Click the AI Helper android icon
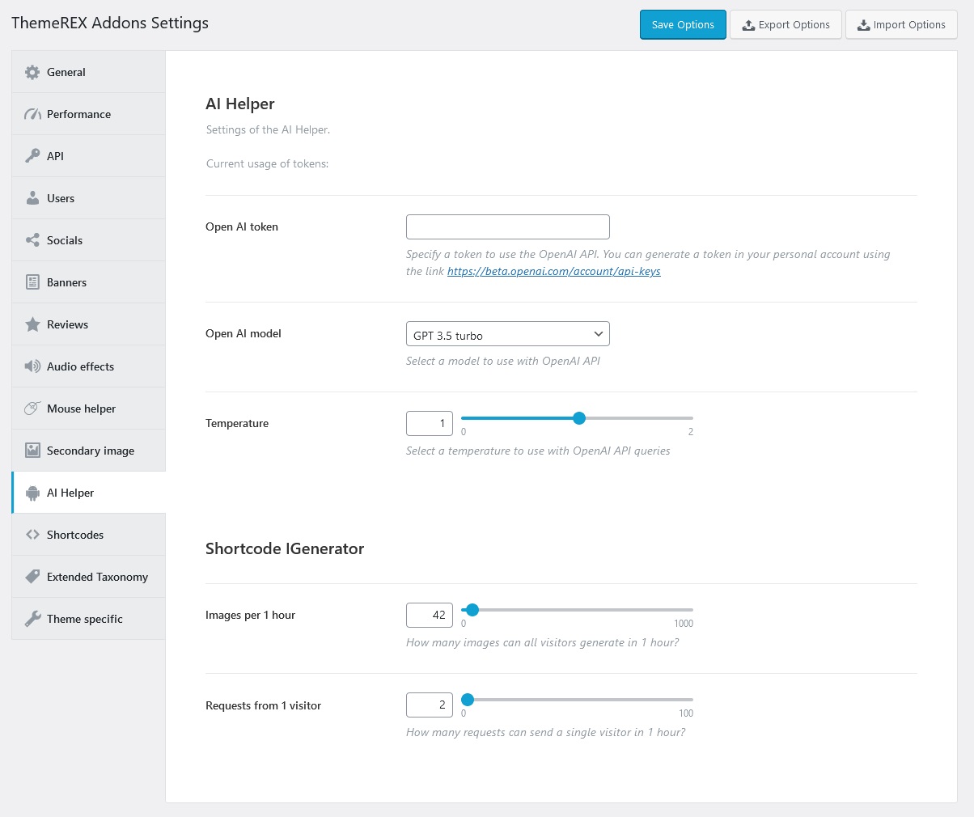974x817 pixels. click(x=32, y=493)
